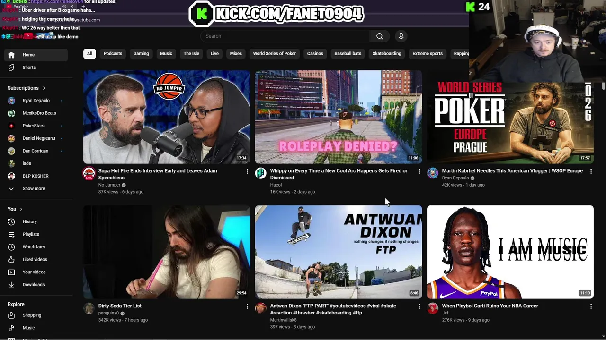
Task: Select the Casinos filter chip
Action: [x=315, y=54]
